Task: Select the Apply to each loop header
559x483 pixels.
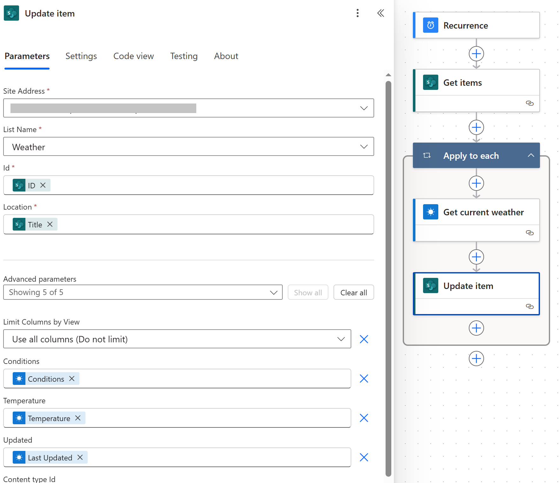Action: (x=476, y=155)
